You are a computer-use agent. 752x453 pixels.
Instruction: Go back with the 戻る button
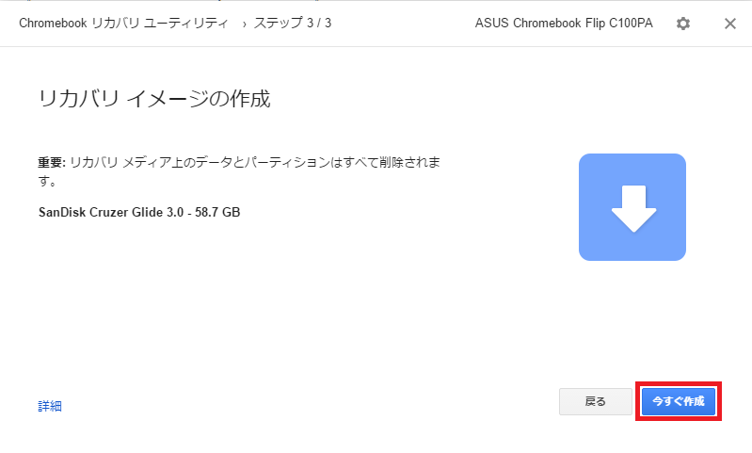click(595, 401)
